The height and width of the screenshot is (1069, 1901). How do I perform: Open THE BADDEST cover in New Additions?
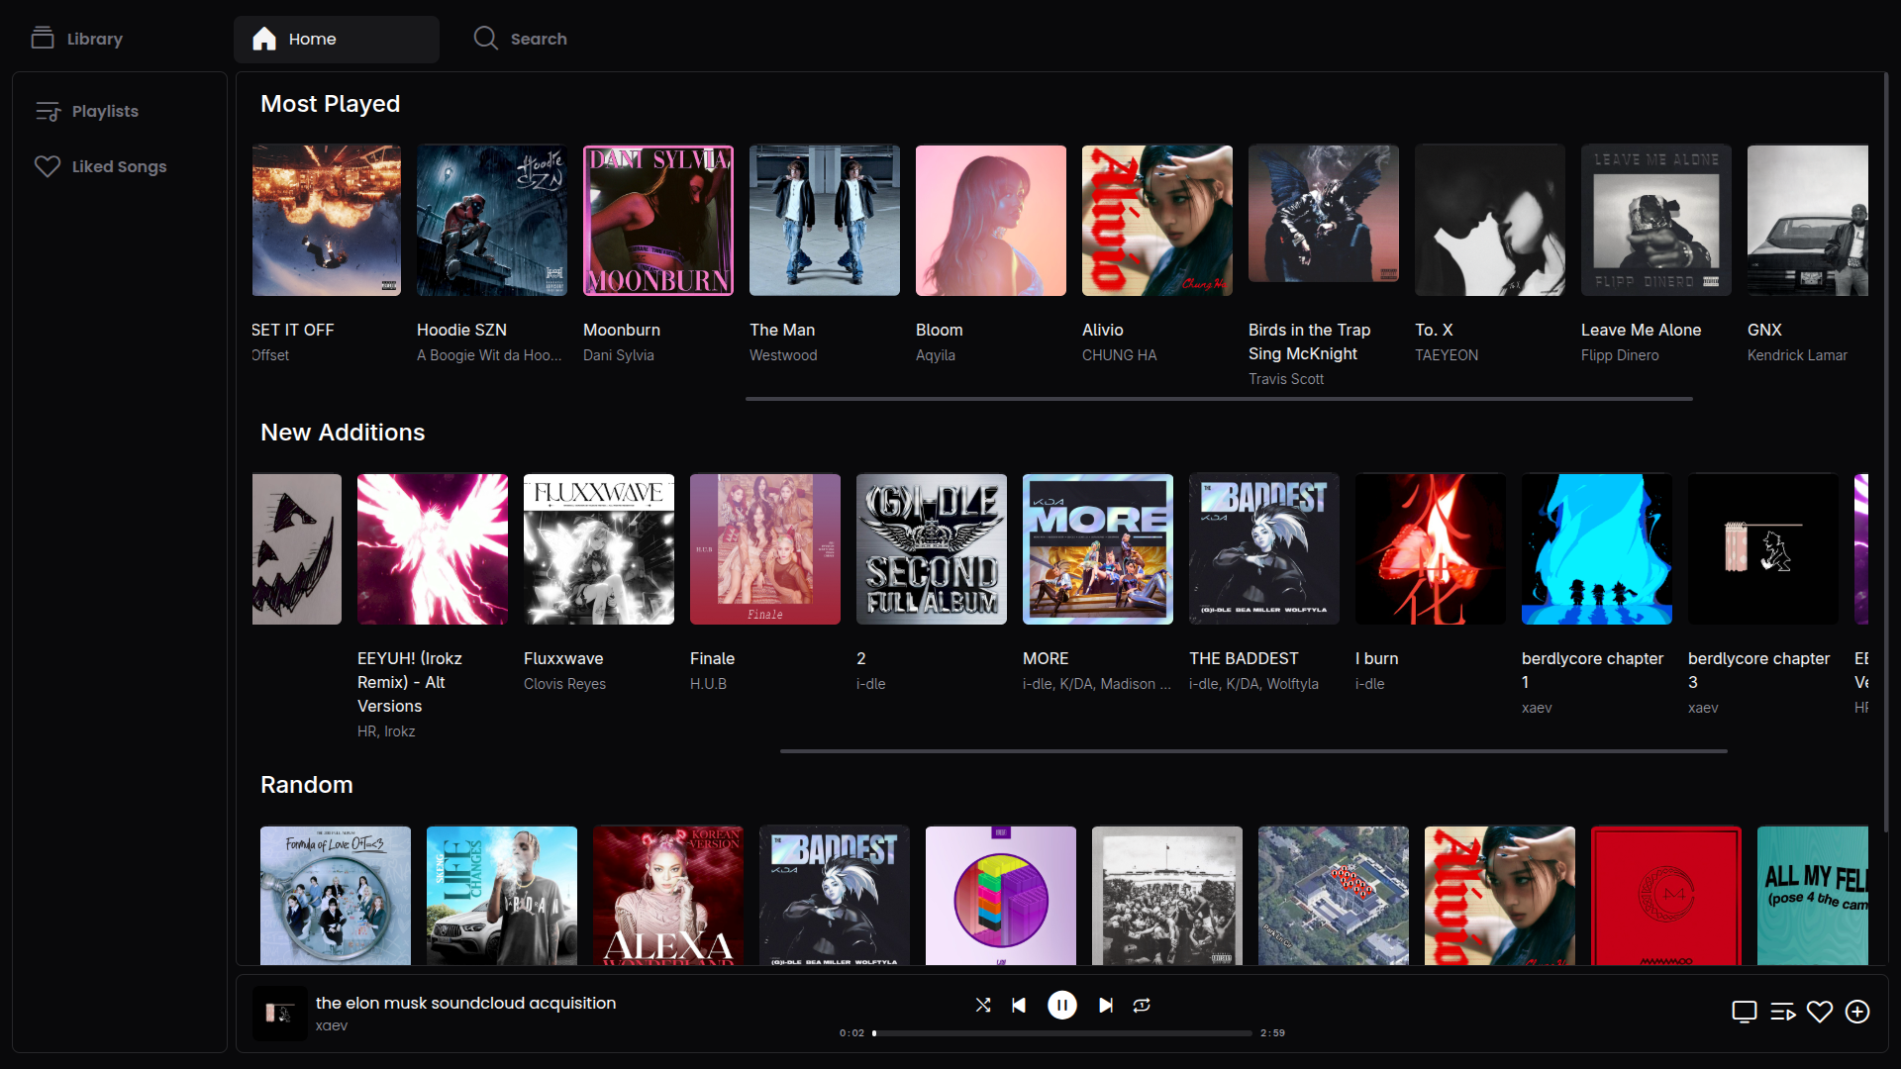[1264, 549]
